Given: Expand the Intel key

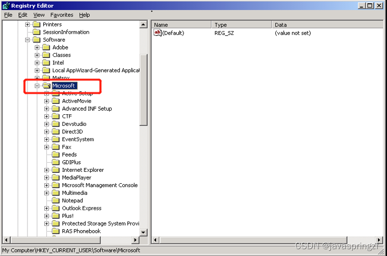Looking at the screenshot, I should pos(37,63).
